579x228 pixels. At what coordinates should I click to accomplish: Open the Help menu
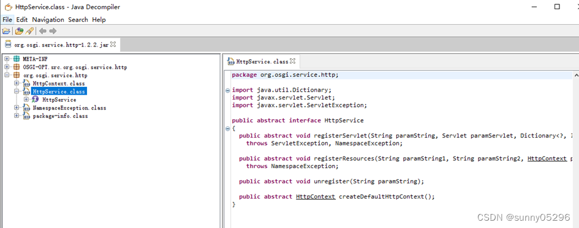[x=99, y=20]
